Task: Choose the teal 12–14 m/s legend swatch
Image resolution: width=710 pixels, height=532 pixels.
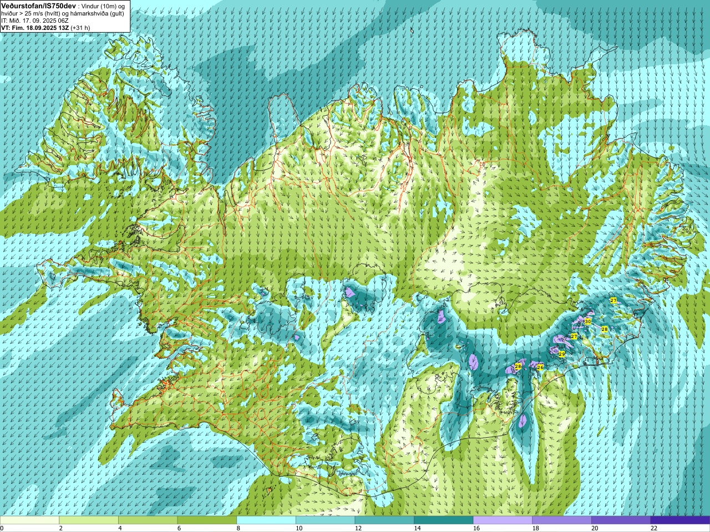Action: pyautogui.click(x=384, y=520)
